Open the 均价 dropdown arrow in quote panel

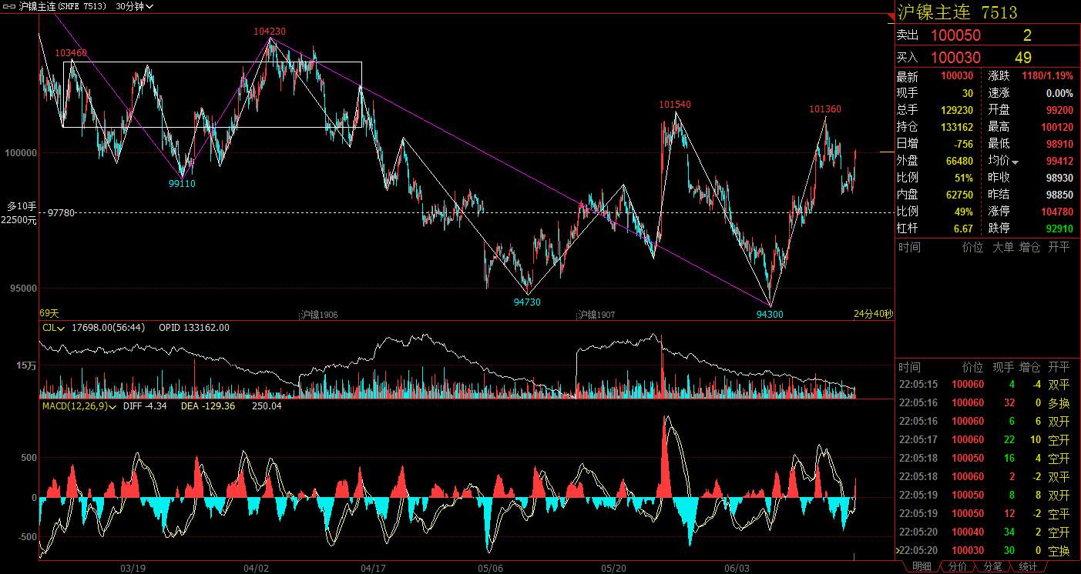(1015, 162)
